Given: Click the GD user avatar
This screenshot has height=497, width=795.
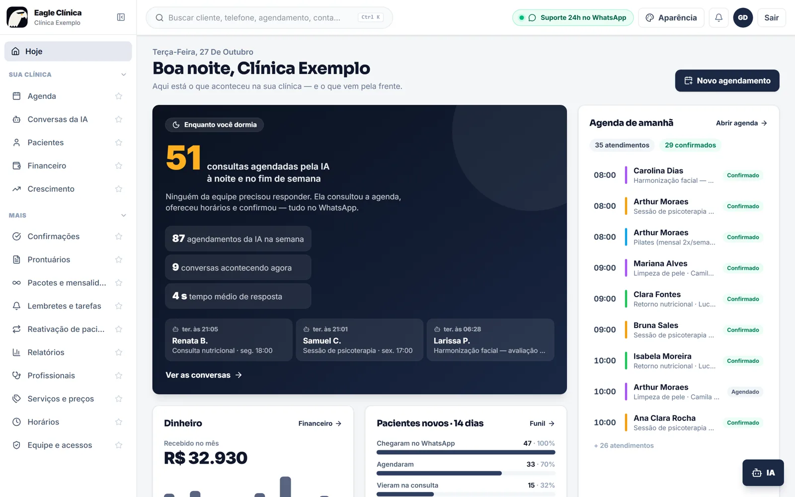Looking at the screenshot, I should coord(743,18).
